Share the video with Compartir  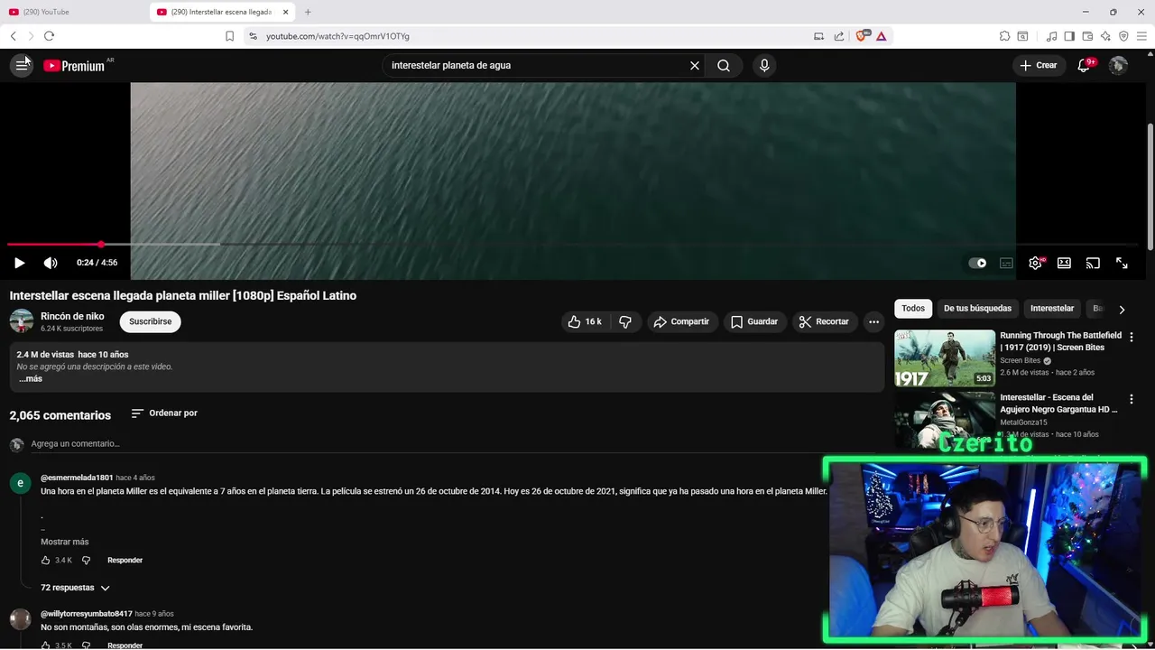pyautogui.click(x=682, y=321)
